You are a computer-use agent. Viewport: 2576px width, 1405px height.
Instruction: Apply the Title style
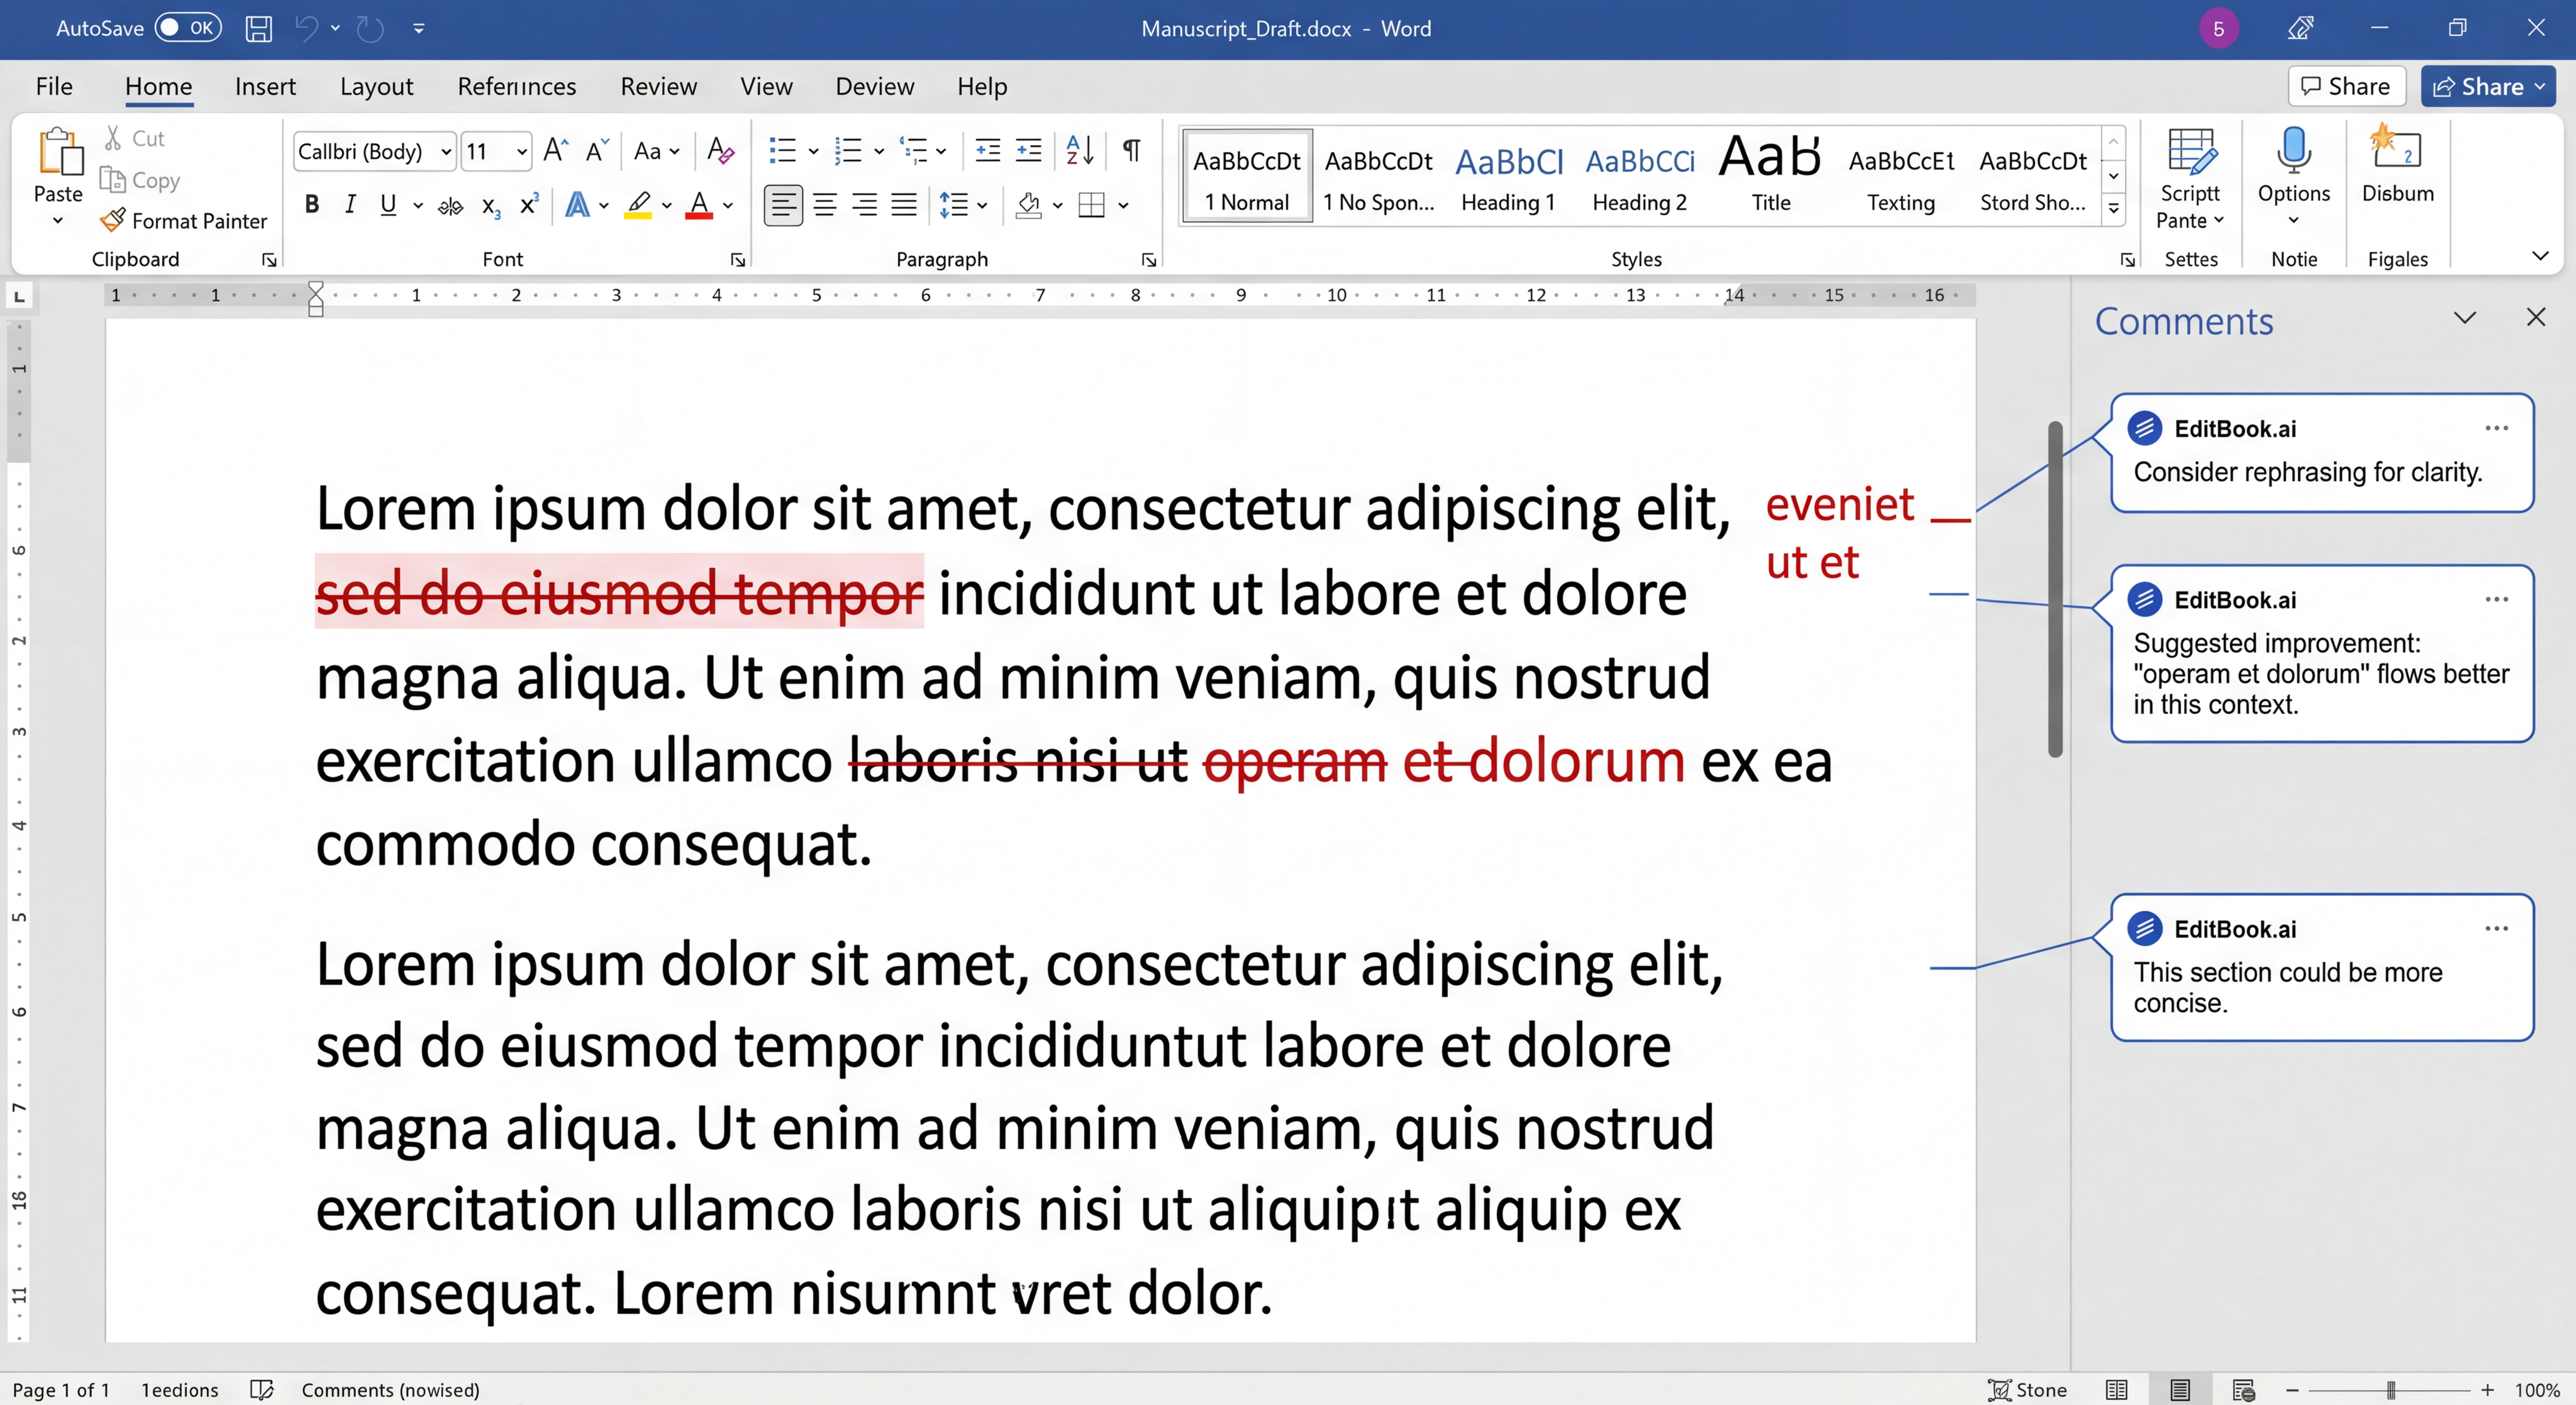[1770, 177]
